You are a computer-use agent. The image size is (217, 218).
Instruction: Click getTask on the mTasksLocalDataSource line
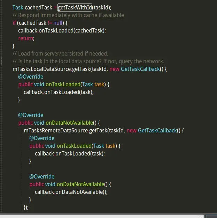pyautogui.click(x=81, y=69)
